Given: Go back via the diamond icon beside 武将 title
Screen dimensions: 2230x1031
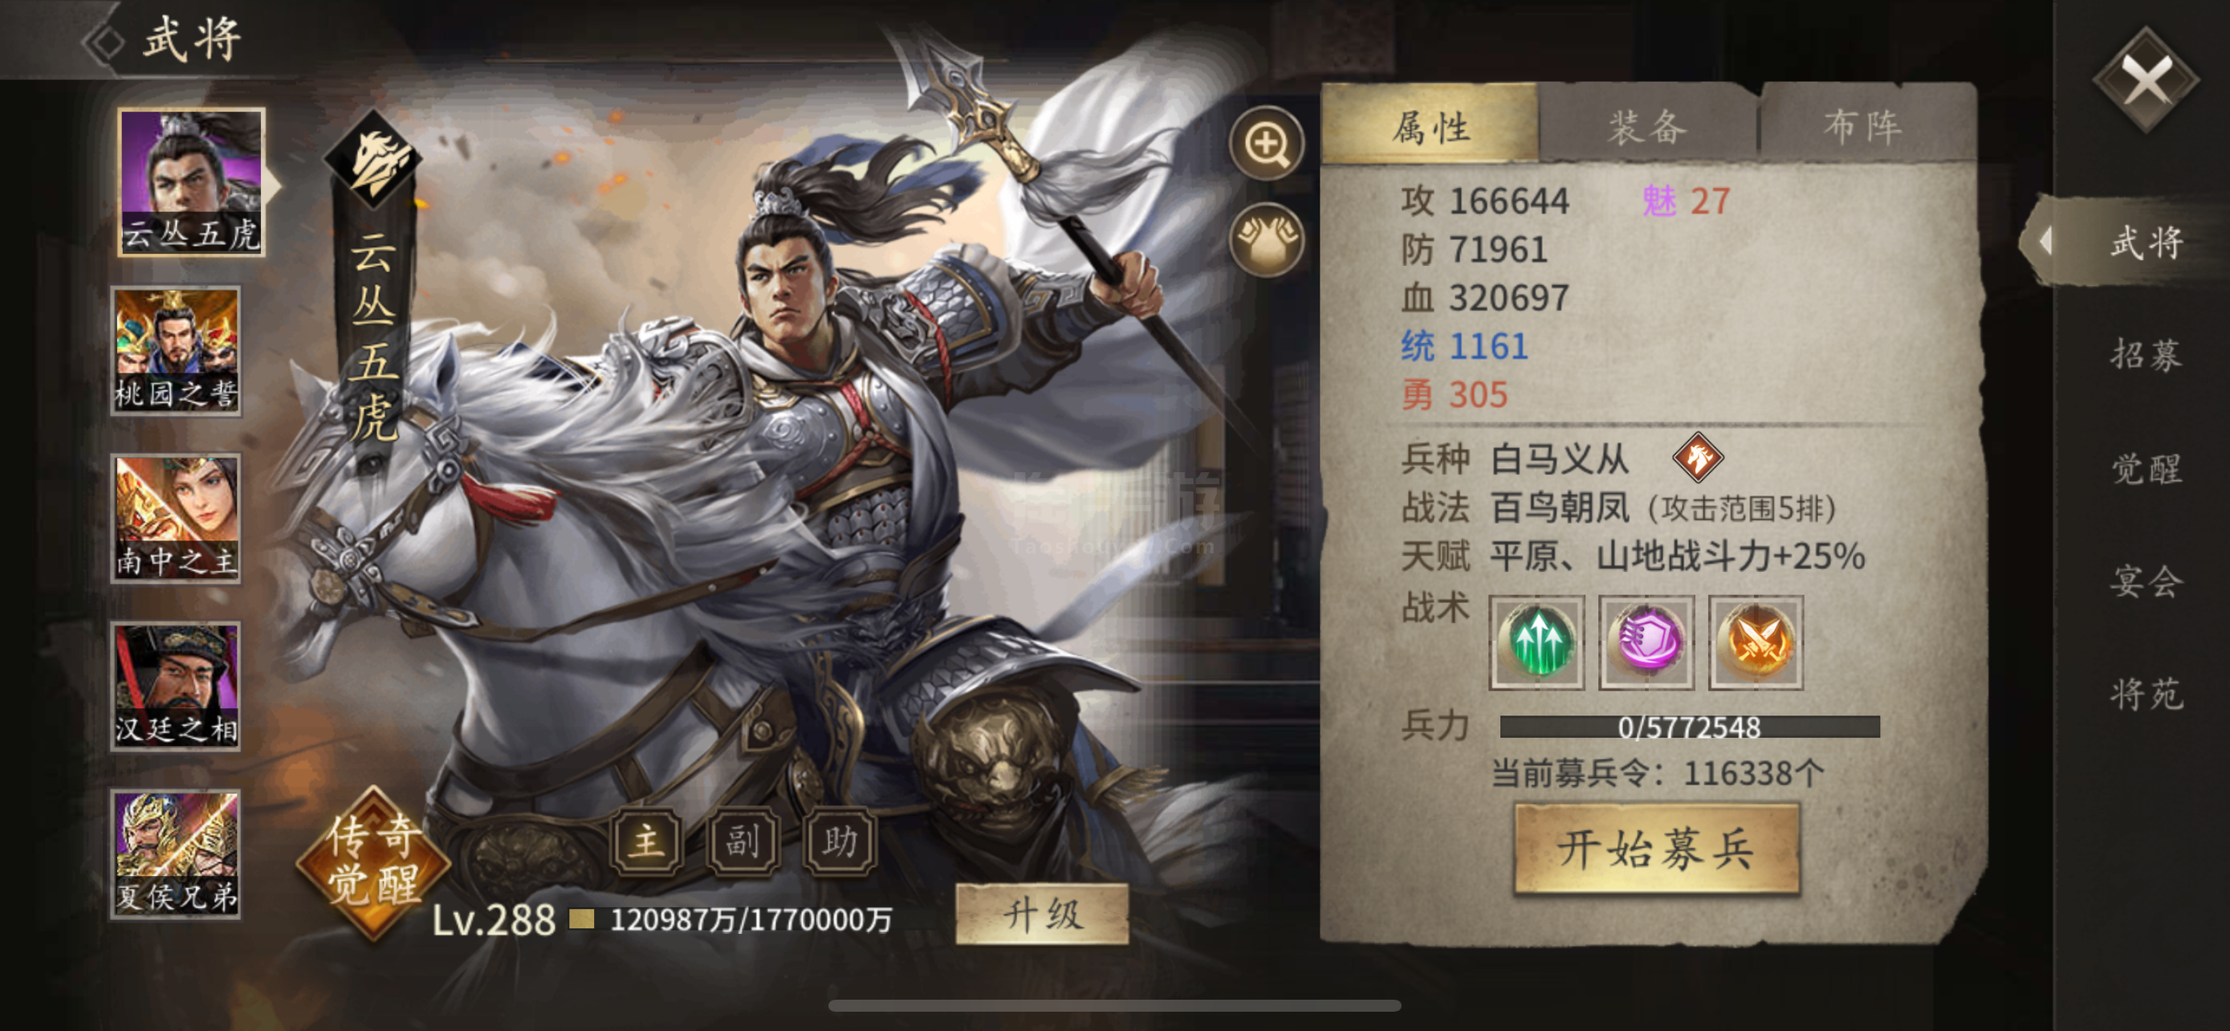Looking at the screenshot, I should (x=106, y=41).
